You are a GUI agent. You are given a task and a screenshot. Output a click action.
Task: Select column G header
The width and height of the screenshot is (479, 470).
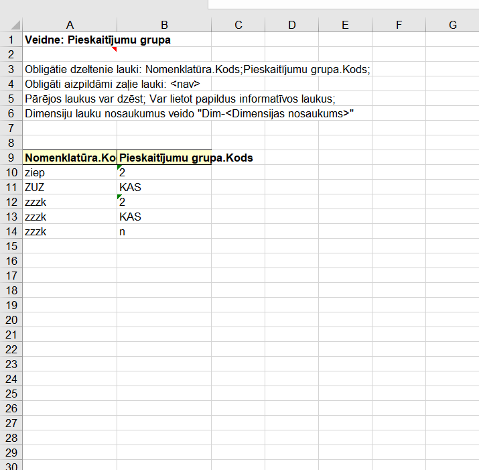pos(452,25)
